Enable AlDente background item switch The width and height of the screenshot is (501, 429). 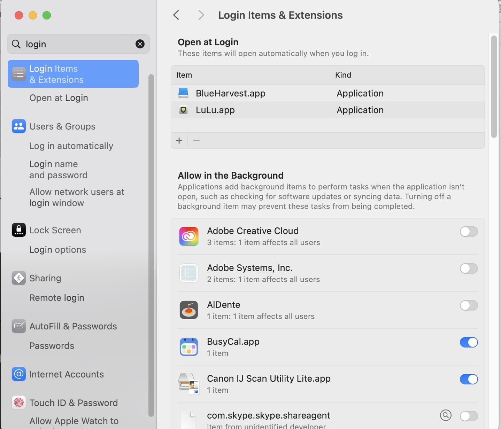pos(469,305)
